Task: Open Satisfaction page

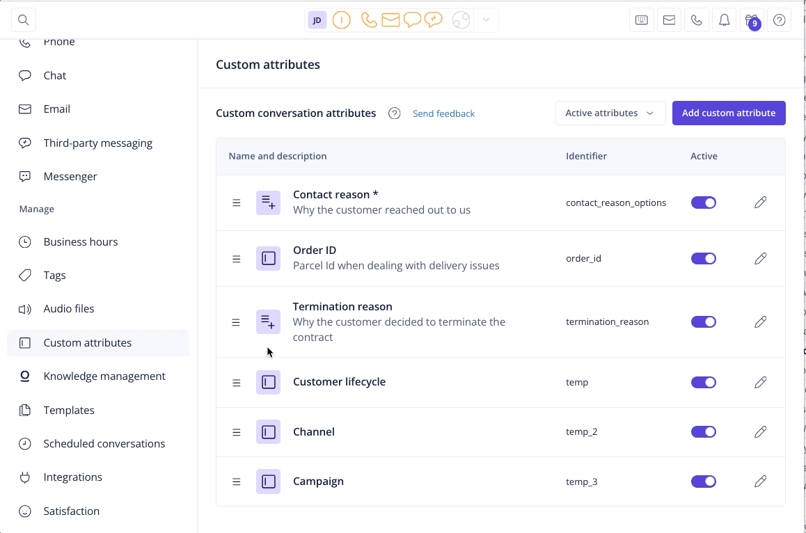Action: point(98,511)
